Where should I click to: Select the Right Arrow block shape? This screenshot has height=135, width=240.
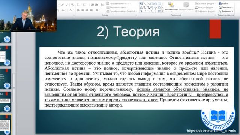tap(152, 7)
